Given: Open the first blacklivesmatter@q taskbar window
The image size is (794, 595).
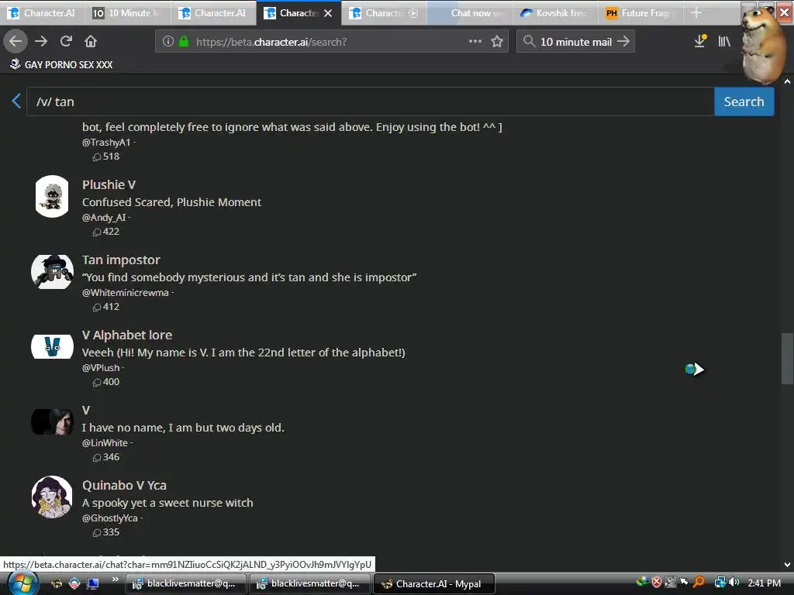Looking at the screenshot, I should pos(186,584).
